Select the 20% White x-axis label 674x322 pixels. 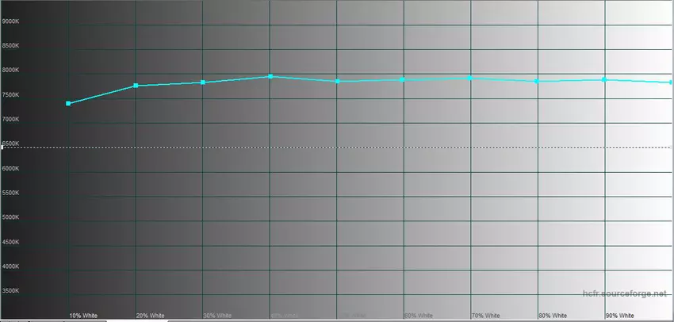(150, 316)
